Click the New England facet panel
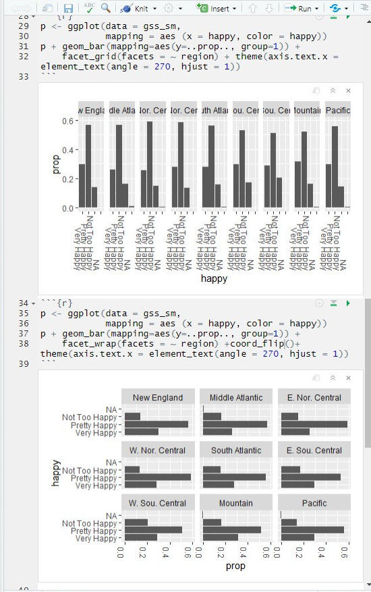The height and width of the screenshot is (592, 371). pyautogui.click(x=158, y=413)
